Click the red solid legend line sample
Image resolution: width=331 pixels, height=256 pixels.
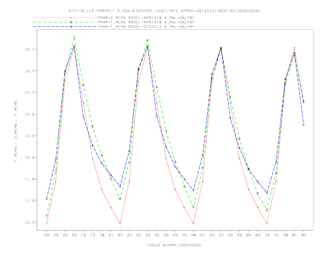pos(65,18)
